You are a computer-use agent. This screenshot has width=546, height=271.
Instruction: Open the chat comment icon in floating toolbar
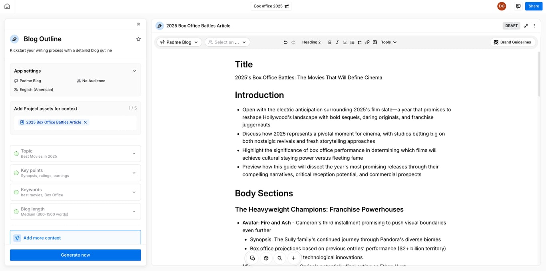coord(252,258)
